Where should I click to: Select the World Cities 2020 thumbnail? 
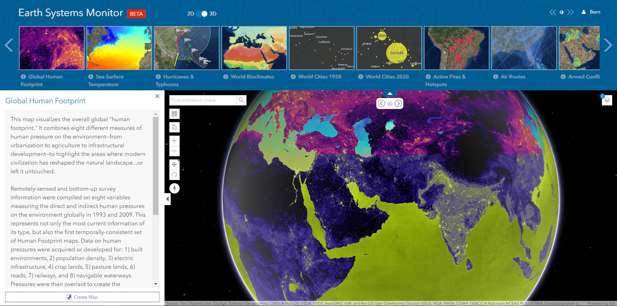[x=389, y=48]
